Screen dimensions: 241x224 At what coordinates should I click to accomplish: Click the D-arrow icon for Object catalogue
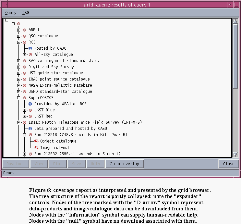click(x=36, y=141)
